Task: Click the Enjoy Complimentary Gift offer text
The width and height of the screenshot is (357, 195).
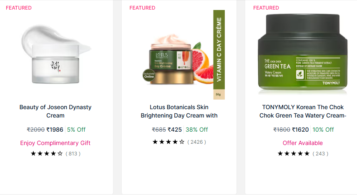Action: [55, 143]
